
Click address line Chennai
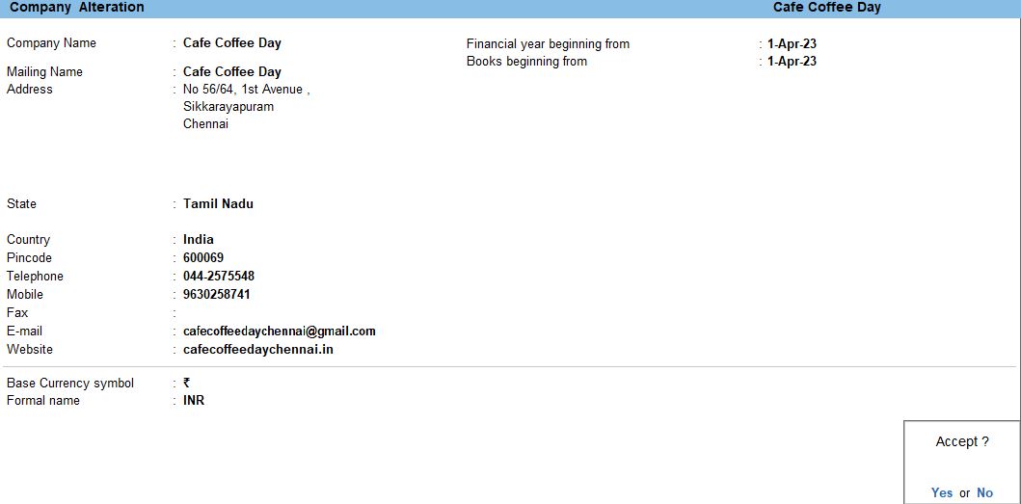tap(205, 123)
